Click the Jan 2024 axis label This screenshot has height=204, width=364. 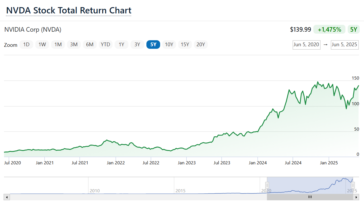click(258, 163)
